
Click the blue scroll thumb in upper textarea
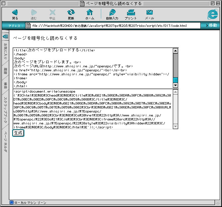coord(175,80)
